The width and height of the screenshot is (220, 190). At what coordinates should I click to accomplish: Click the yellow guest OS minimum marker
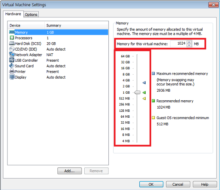(x=144, y=98)
